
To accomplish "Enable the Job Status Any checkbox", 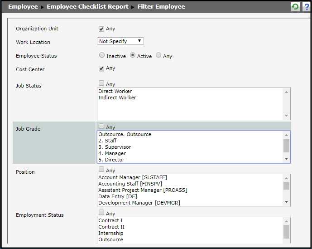I will (x=101, y=84).
